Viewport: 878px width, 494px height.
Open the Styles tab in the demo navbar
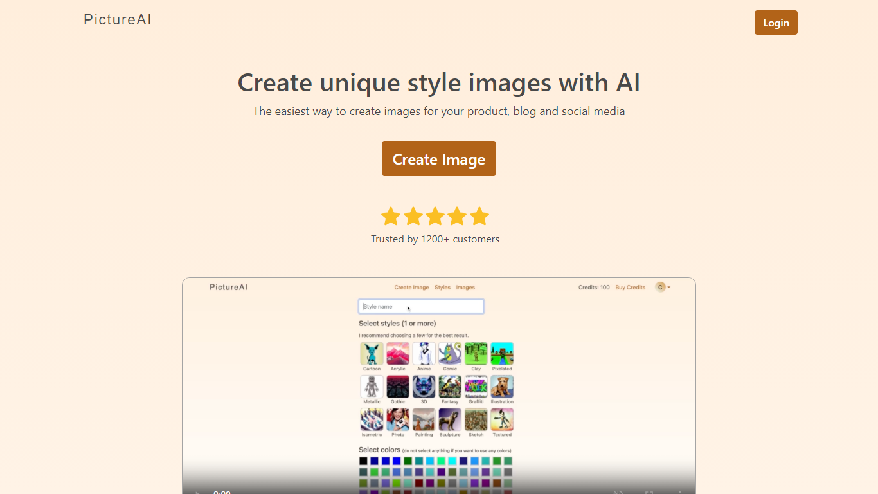[442, 288]
